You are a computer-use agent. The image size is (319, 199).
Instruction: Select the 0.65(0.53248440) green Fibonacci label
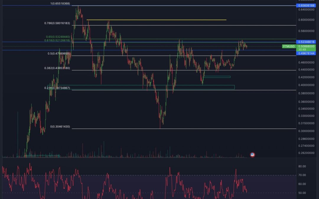coord(58,37)
